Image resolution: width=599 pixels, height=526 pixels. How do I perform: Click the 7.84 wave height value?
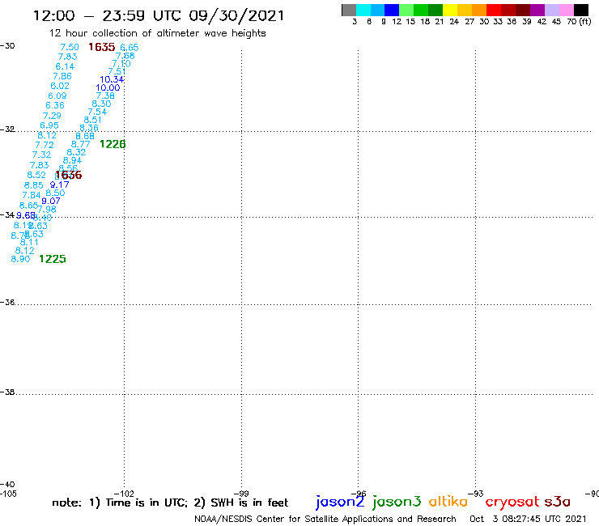pyautogui.click(x=32, y=195)
